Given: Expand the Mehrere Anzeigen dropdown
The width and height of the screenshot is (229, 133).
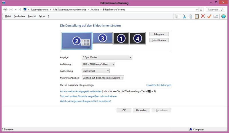Looking at the screenshot, I should coord(103,78).
